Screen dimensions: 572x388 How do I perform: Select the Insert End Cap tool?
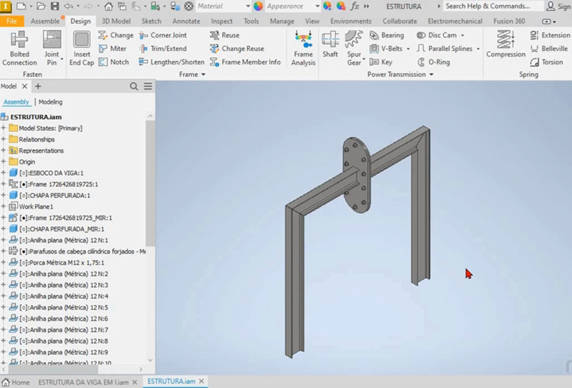coord(82,48)
